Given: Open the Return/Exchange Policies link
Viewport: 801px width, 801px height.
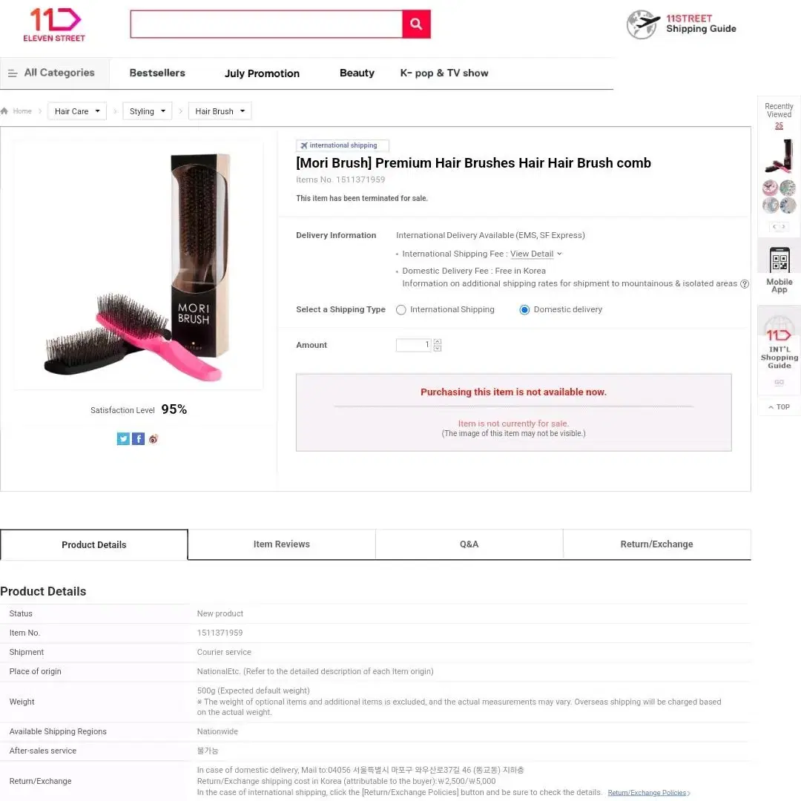Looking at the screenshot, I should pyautogui.click(x=648, y=793).
